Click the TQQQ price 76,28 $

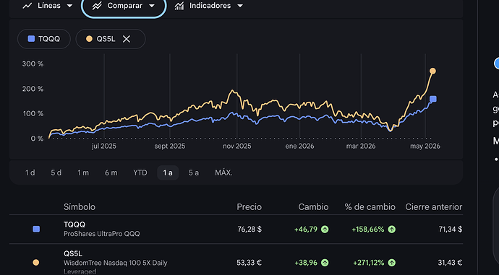[x=249, y=230]
